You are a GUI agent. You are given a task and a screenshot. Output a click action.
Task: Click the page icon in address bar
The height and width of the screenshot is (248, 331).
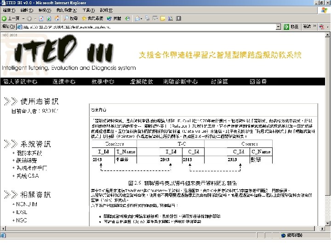click(x=19, y=27)
